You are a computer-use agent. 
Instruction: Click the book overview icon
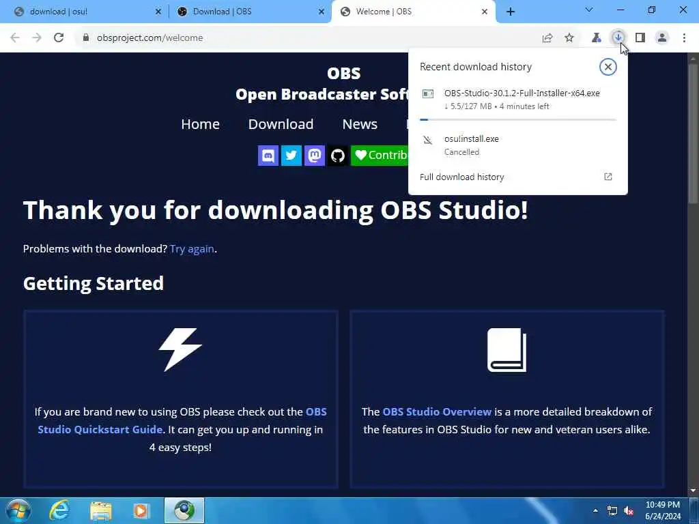pos(507,350)
